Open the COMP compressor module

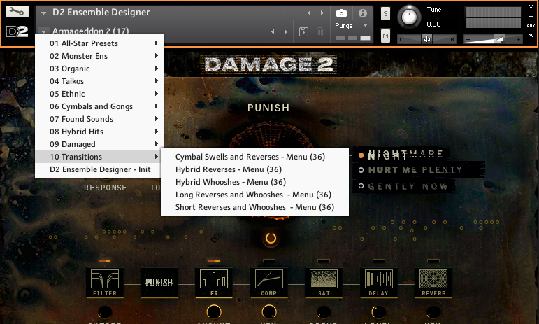click(x=269, y=282)
